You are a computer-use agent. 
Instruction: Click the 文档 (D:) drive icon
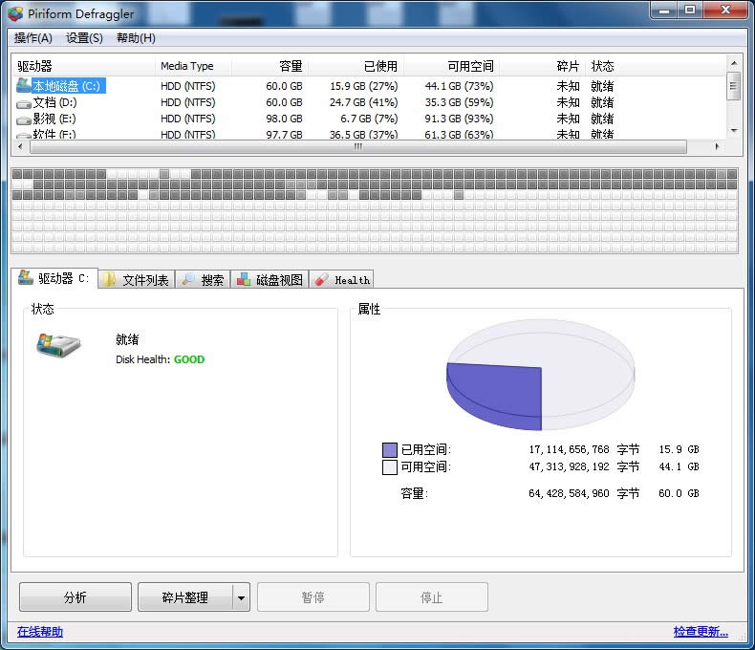24,102
